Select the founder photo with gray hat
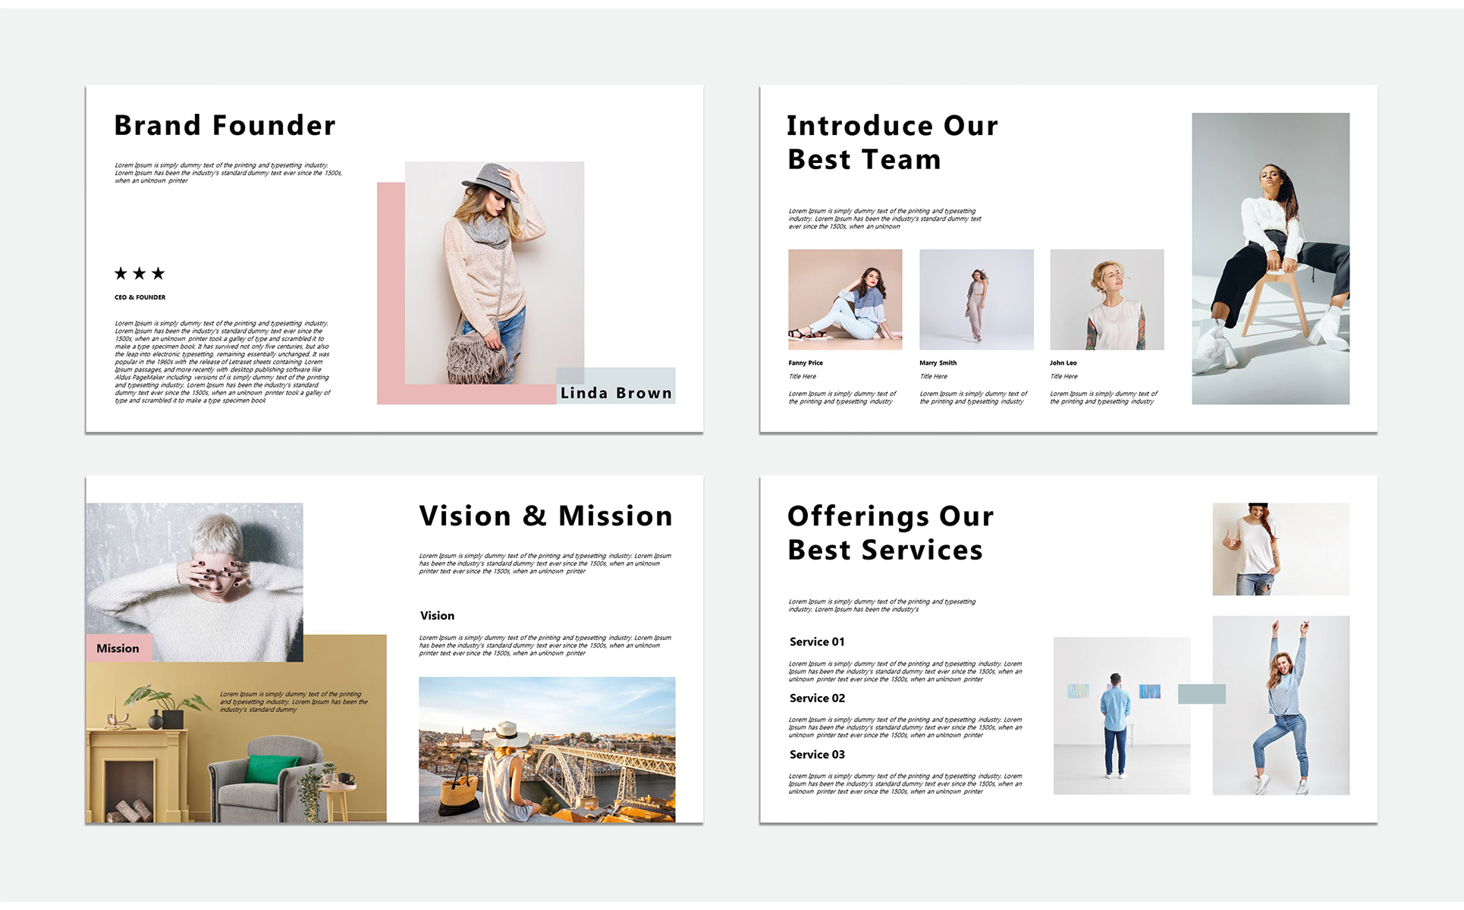This screenshot has height=910, width=1464. point(495,271)
